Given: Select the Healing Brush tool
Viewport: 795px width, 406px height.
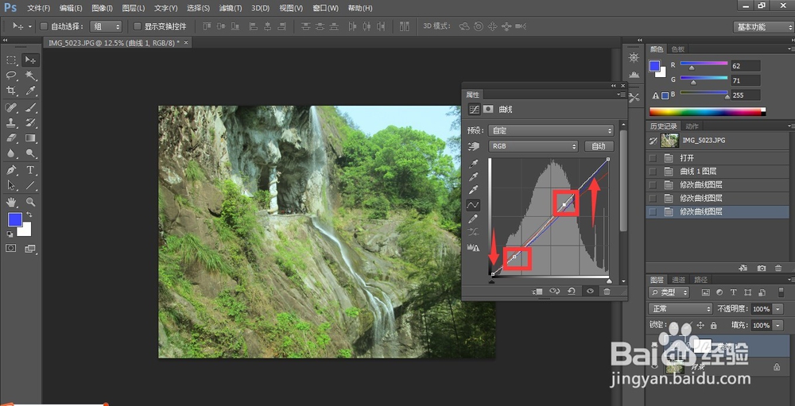Looking at the screenshot, I should click(x=10, y=107).
